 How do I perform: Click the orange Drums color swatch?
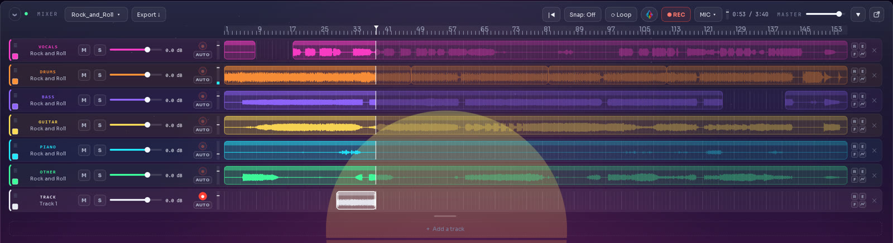(x=15, y=81)
